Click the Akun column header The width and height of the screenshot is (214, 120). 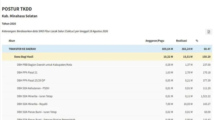pos(12,41)
